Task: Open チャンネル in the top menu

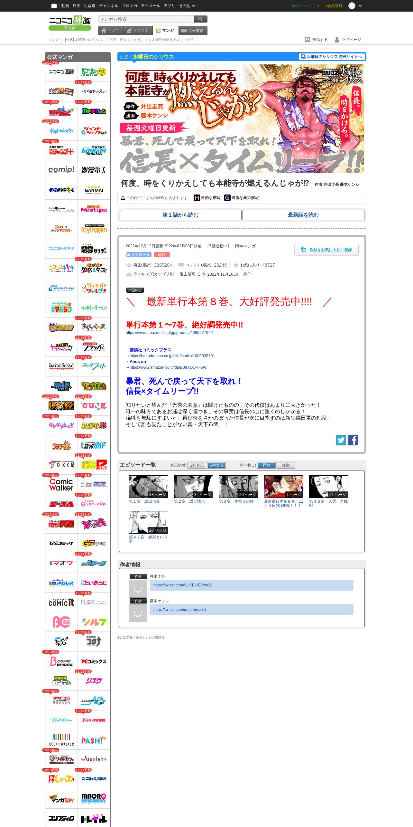Action: click(108, 6)
